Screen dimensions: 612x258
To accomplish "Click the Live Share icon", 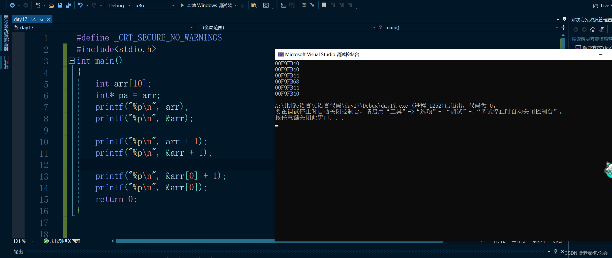I will (596, 6).
